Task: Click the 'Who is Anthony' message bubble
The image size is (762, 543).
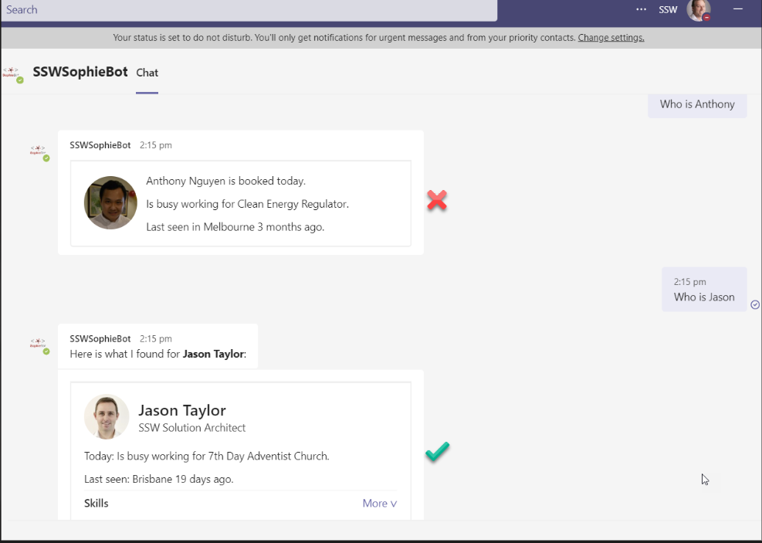Action: tap(696, 105)
